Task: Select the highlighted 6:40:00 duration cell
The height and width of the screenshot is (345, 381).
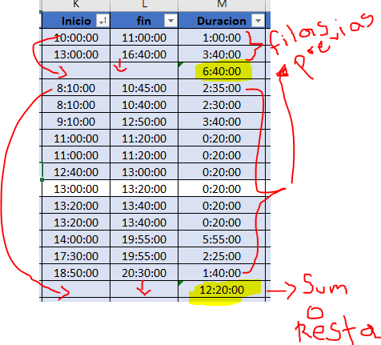Action: tap(222, 71)
